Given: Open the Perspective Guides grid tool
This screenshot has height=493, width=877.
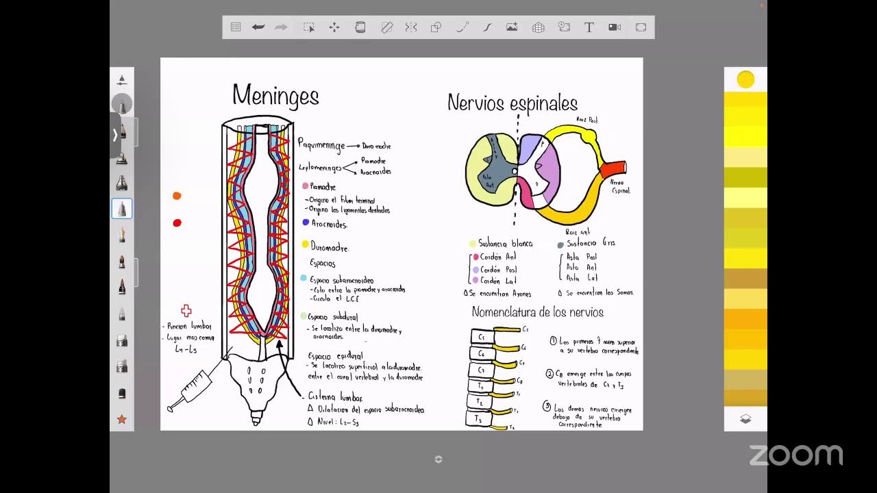Looking at the screenshot, I should click(539, 27).
